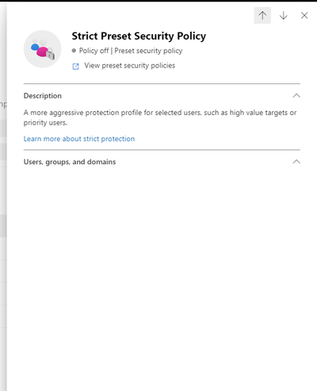Click the Strict Preset Security Policy title
This screenshot has width=317, height=391.
coord(139,36)
